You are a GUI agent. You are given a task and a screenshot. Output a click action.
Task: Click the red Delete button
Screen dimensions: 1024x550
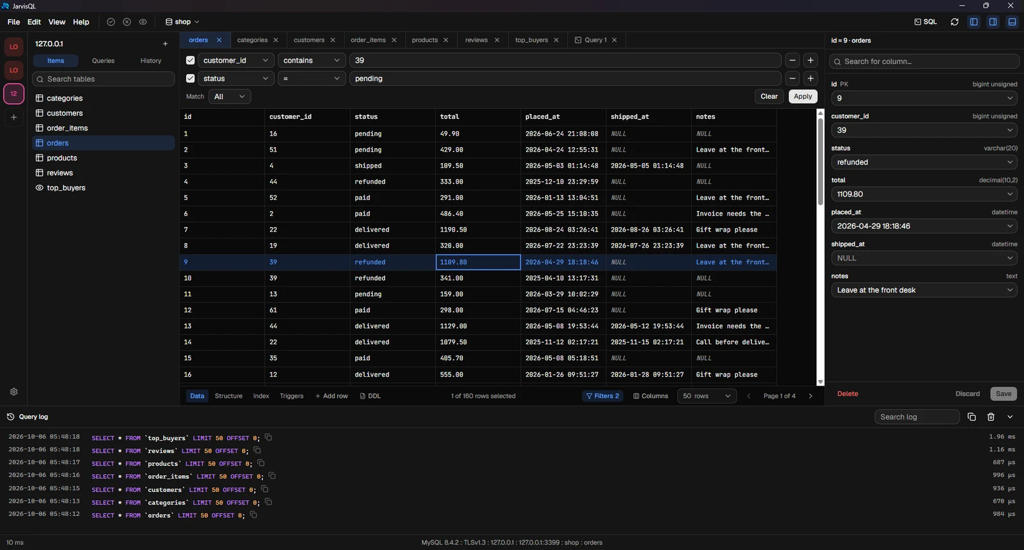click(x=847, y=394)
